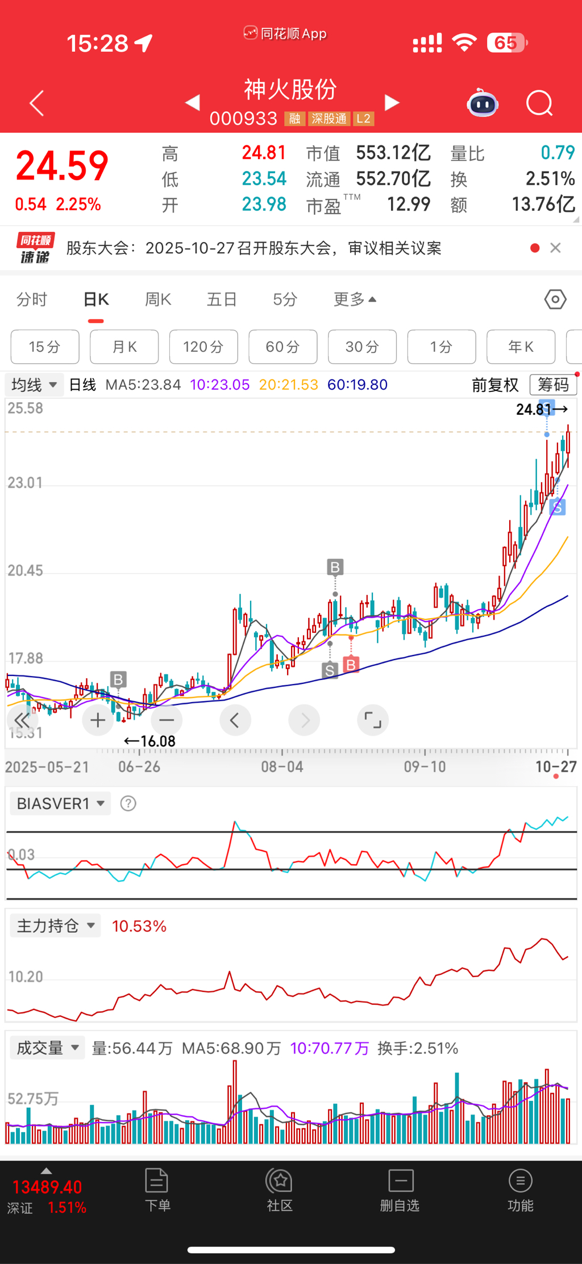Open chart settings hexagon icon
Screen dimensions: 582x1264
tap(555, 299)
